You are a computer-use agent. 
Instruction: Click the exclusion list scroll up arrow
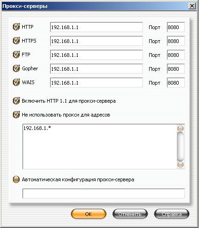[181, 129]
